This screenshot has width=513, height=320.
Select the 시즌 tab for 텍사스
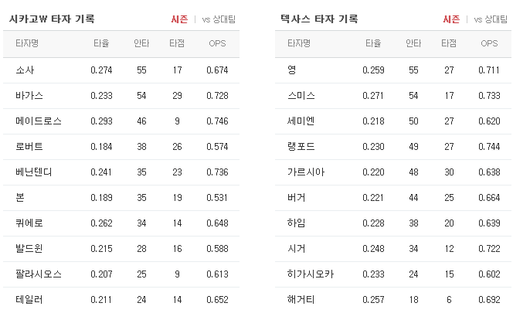tap(451, 19)
